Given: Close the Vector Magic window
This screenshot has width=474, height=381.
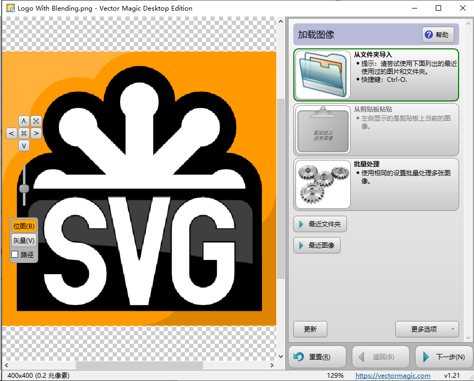Looking at the screenshot, I should 462,8.
